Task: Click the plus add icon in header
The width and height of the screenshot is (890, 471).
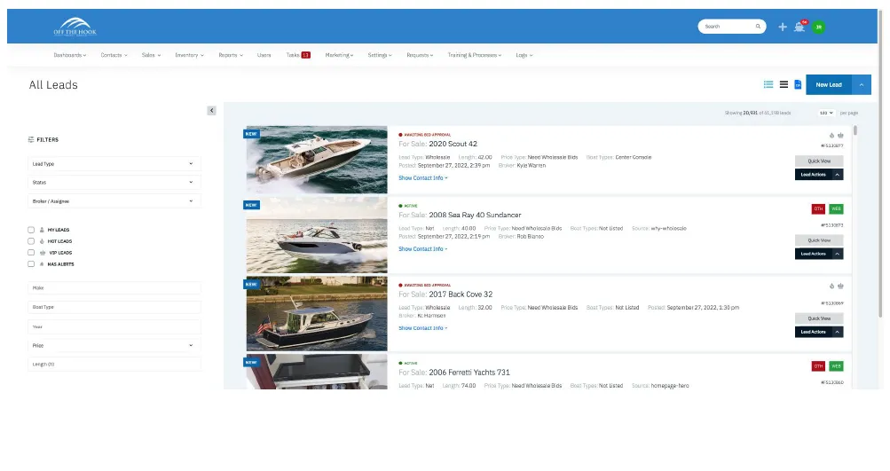Action: coord(782,27)
